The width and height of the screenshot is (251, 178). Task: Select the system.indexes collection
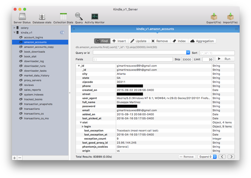(x=40, y=94)
